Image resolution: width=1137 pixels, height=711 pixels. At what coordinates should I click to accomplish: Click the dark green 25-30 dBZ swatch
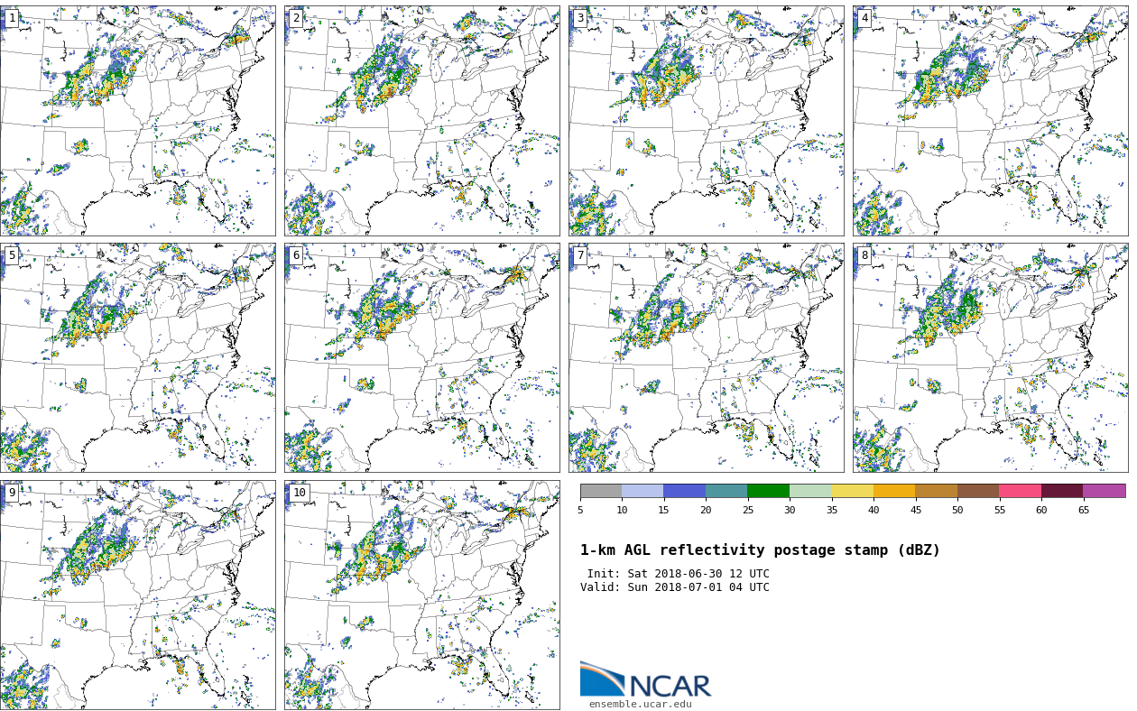click(769, 491)
